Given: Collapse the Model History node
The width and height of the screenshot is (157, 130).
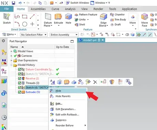Looking at the screenshot, I should pyautogui.click(x=11, y=65).
